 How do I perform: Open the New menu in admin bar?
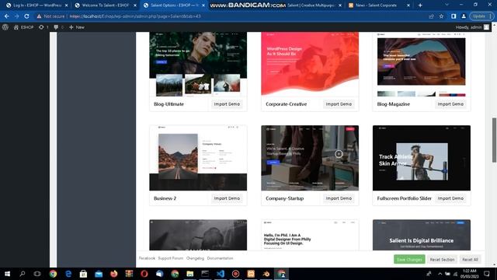77,27
